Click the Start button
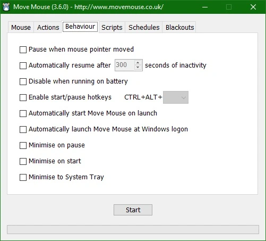 pos(133,210)
